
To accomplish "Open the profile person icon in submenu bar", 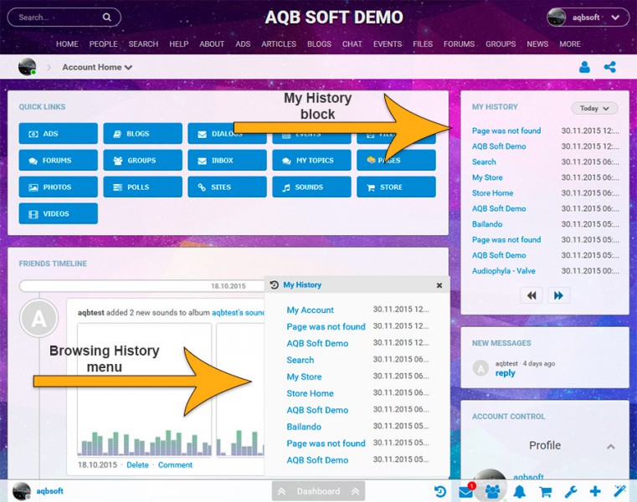I will [x=584, y=67].
